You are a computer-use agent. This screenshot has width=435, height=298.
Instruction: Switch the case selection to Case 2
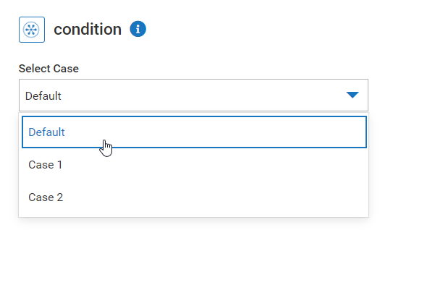pyautogui.click(x=194, y=197)
